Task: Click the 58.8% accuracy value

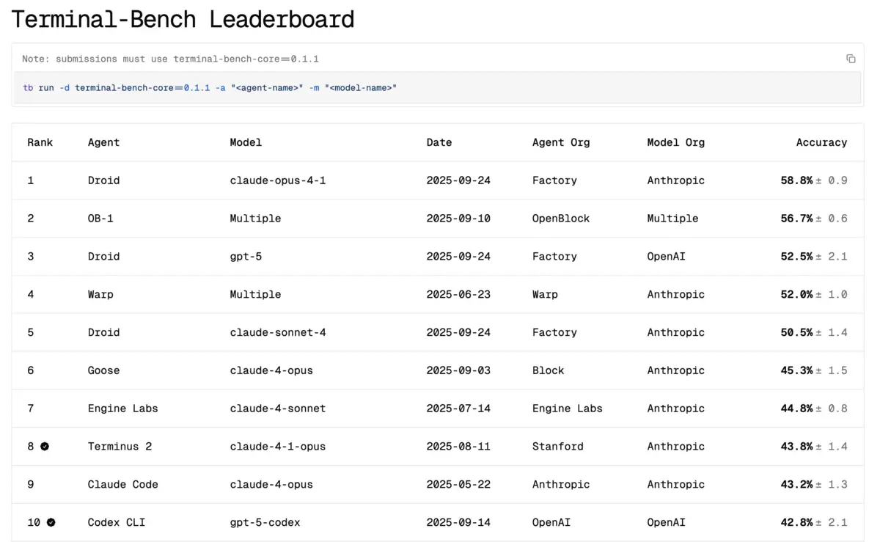Action: click(x=796, y=180)
